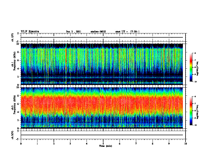
Task: Click the "station=MOS" header label
Action: tap(98, 32)
